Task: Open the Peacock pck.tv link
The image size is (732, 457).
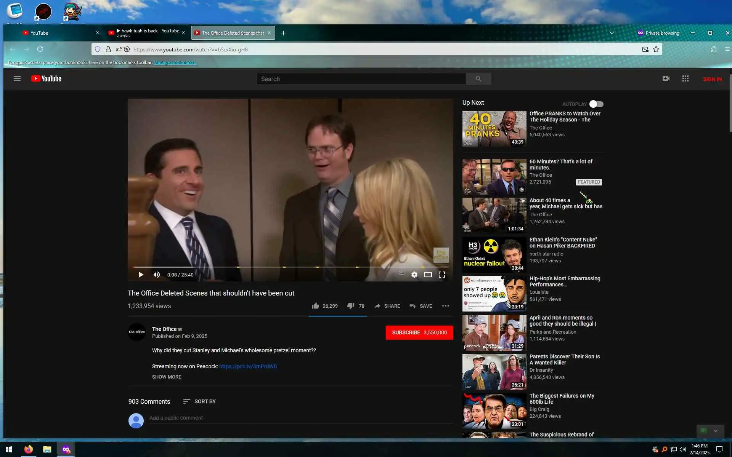Action: tap(248, 366)
